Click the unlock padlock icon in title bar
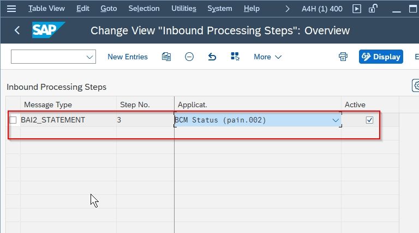Screen dimensions: 419x233 [x=373, y=9]
